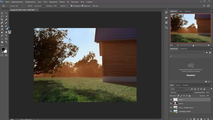Select the Lasso tool
The image size is (213, 120).
2,16
